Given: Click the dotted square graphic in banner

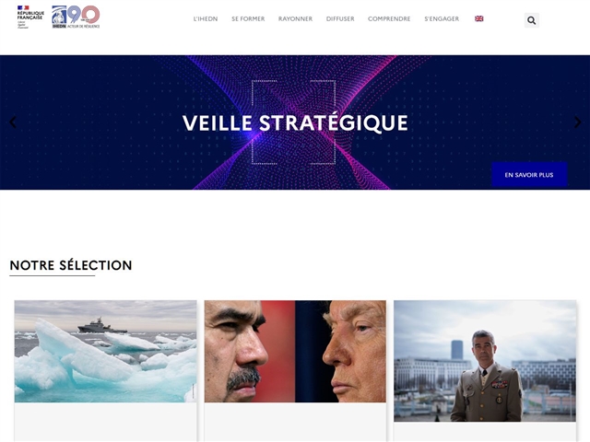Looking at the screenshot, I should coord(293,122).
